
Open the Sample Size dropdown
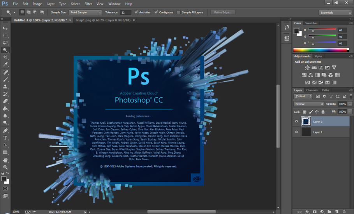[x=85, y=12]
